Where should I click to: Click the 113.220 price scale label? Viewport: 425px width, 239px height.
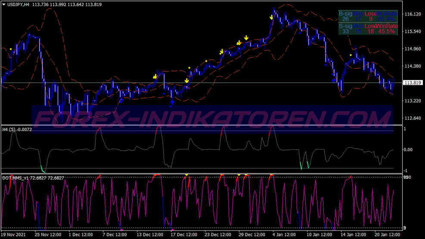pos(413,101)
